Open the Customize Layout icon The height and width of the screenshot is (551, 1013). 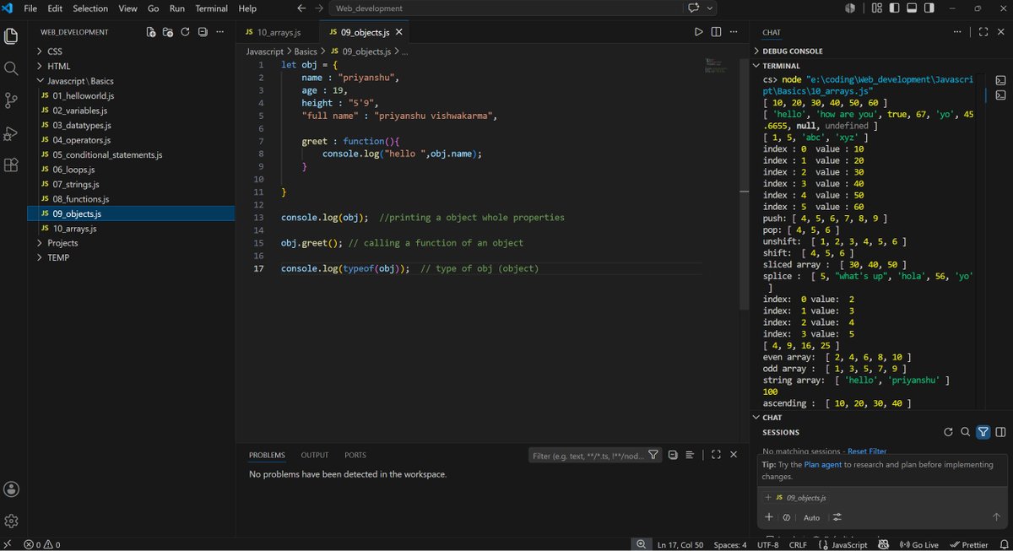click(877, 8)
